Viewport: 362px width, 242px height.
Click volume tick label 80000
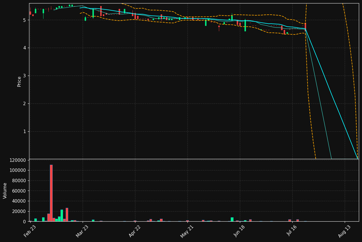tap(19, 181)
